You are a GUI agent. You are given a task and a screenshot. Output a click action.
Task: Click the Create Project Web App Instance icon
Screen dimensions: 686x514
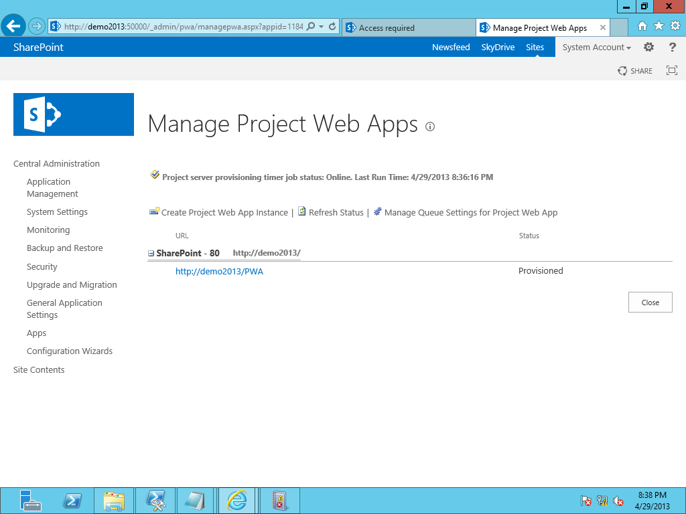click(x=154, y=211)
